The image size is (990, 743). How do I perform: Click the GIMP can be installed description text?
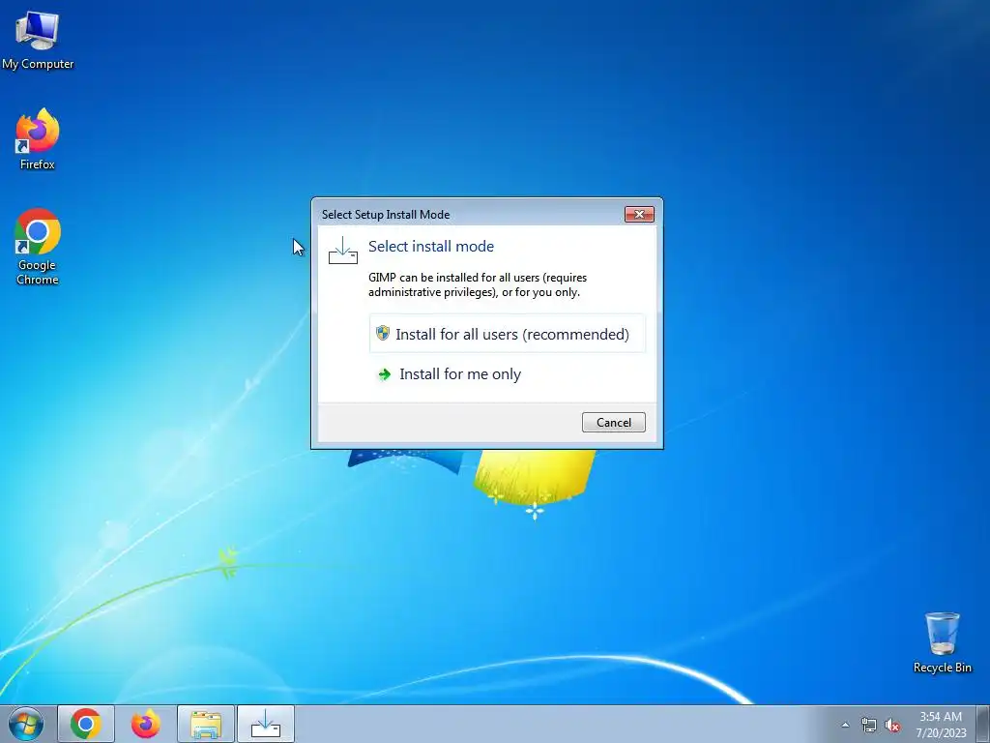click(x=478, y=285)
